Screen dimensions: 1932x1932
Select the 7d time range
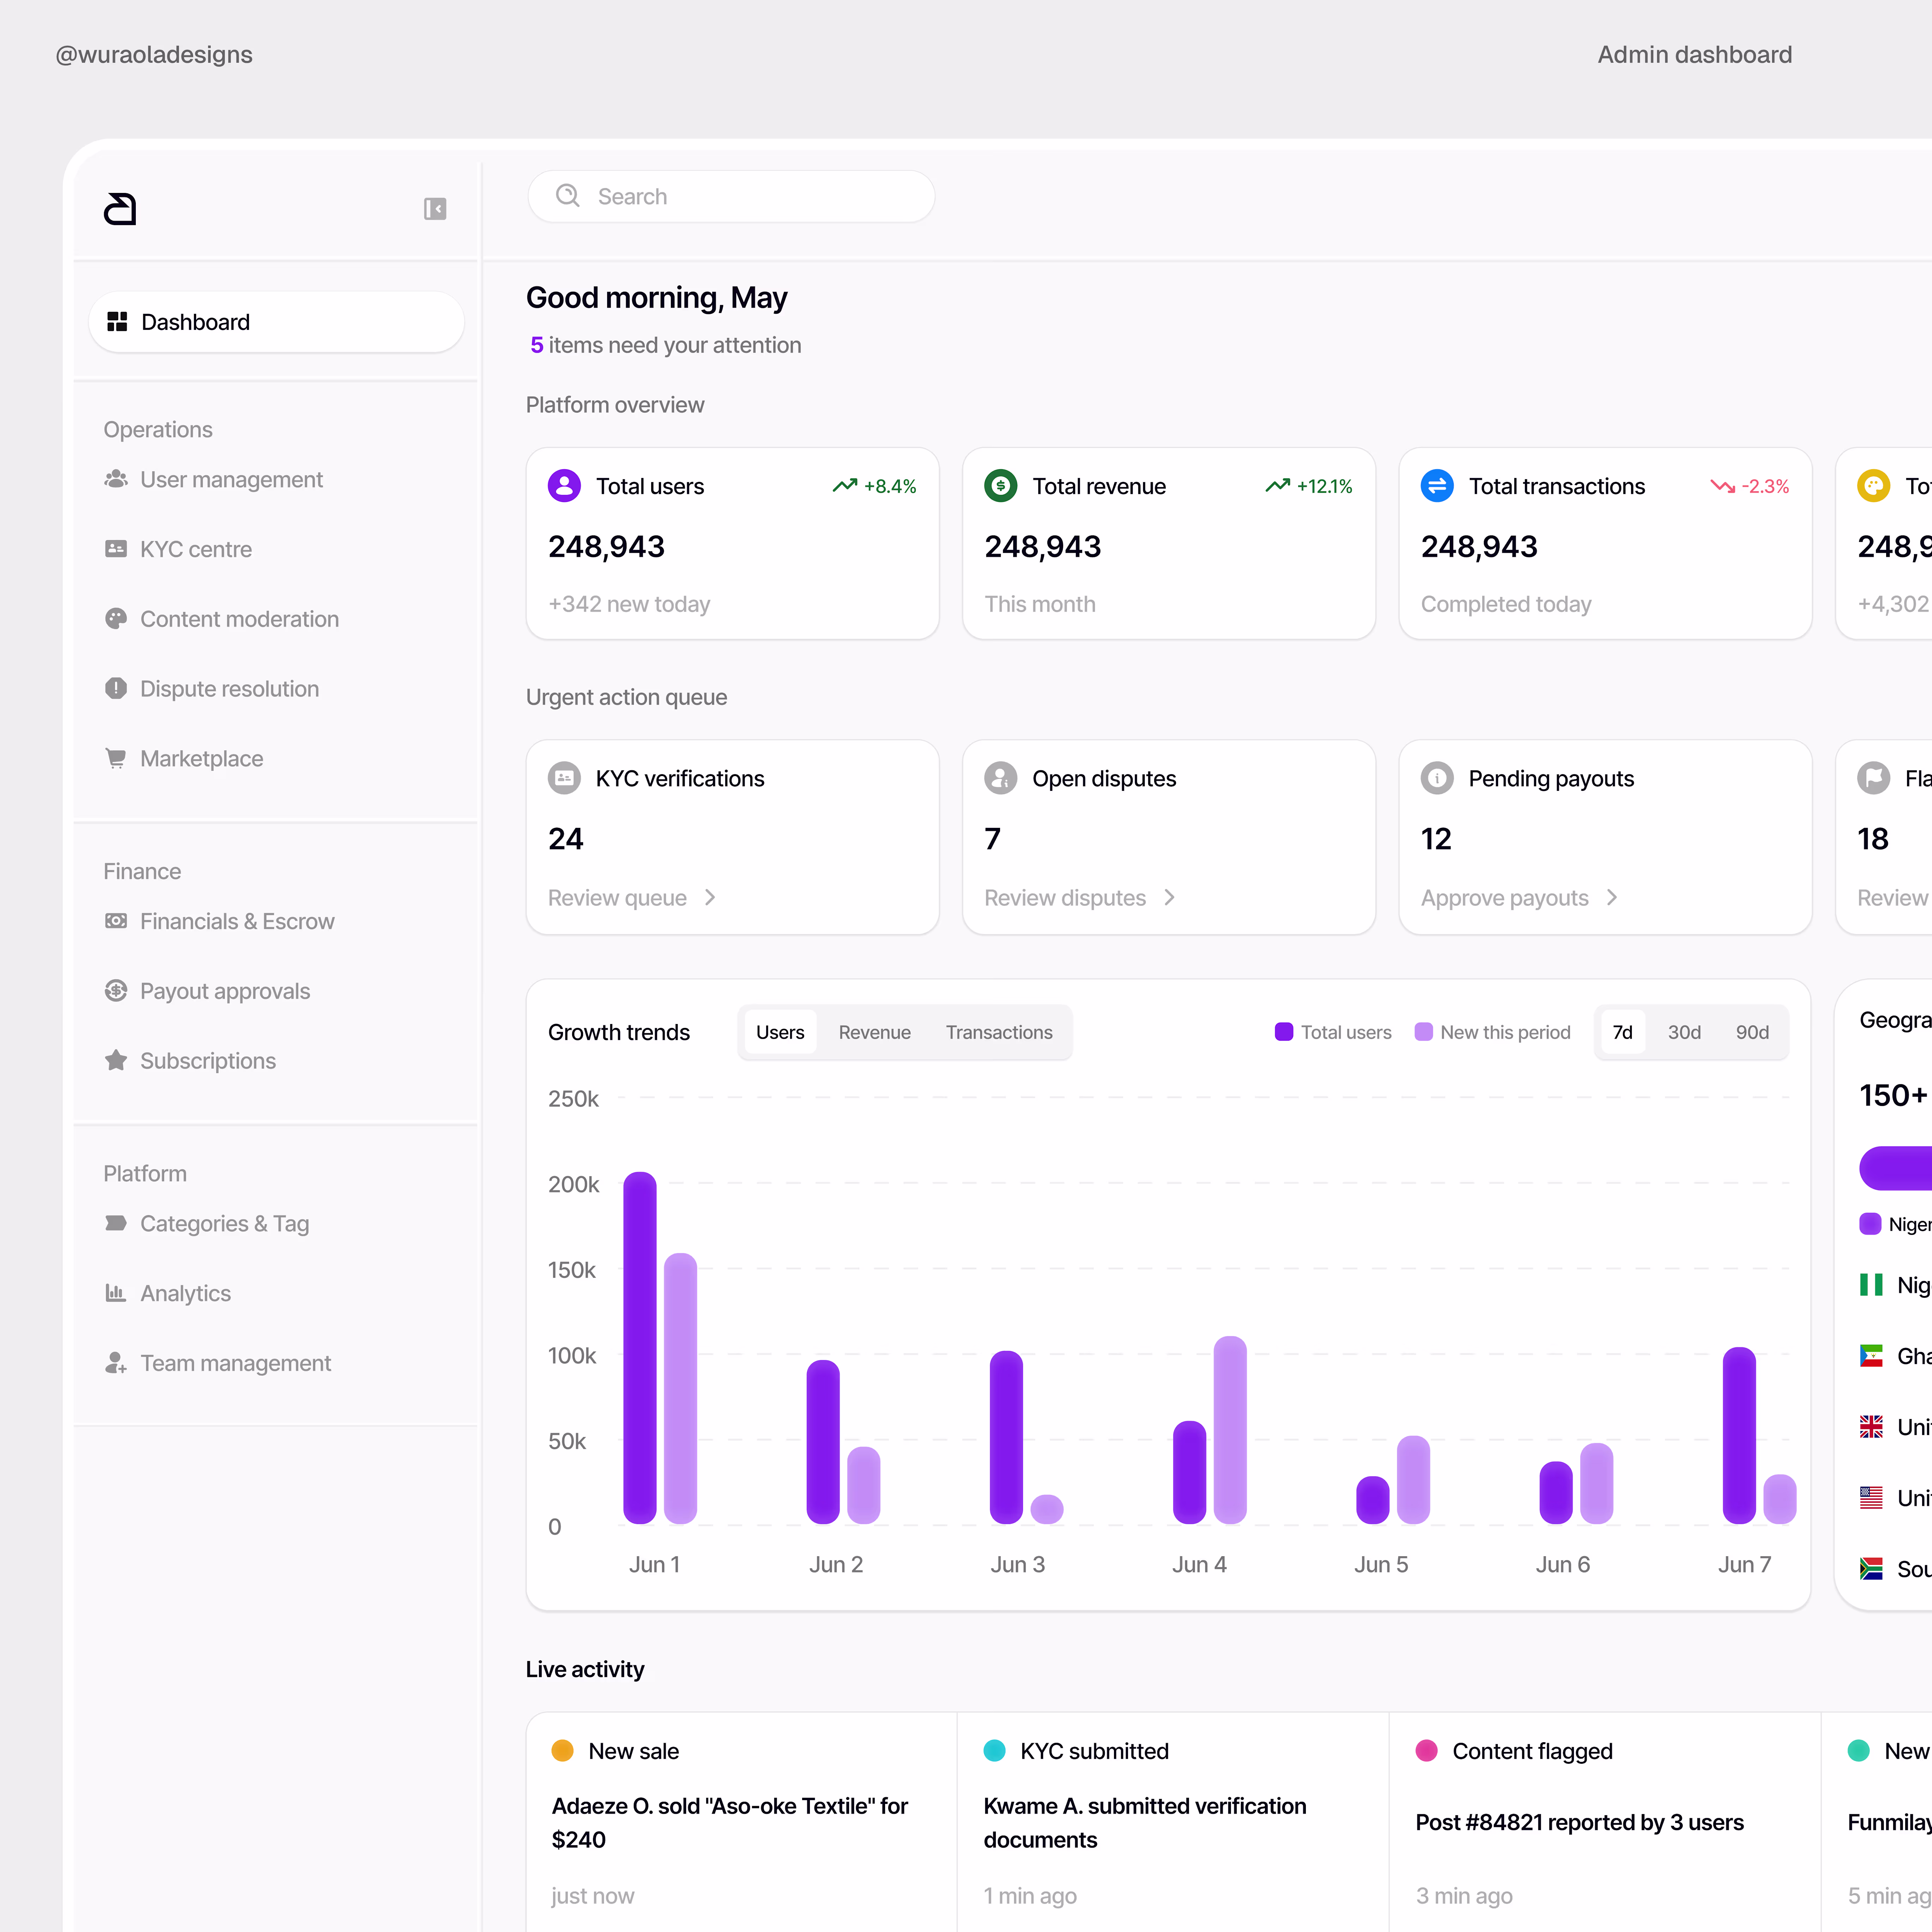click(x=1623, y=1032)
